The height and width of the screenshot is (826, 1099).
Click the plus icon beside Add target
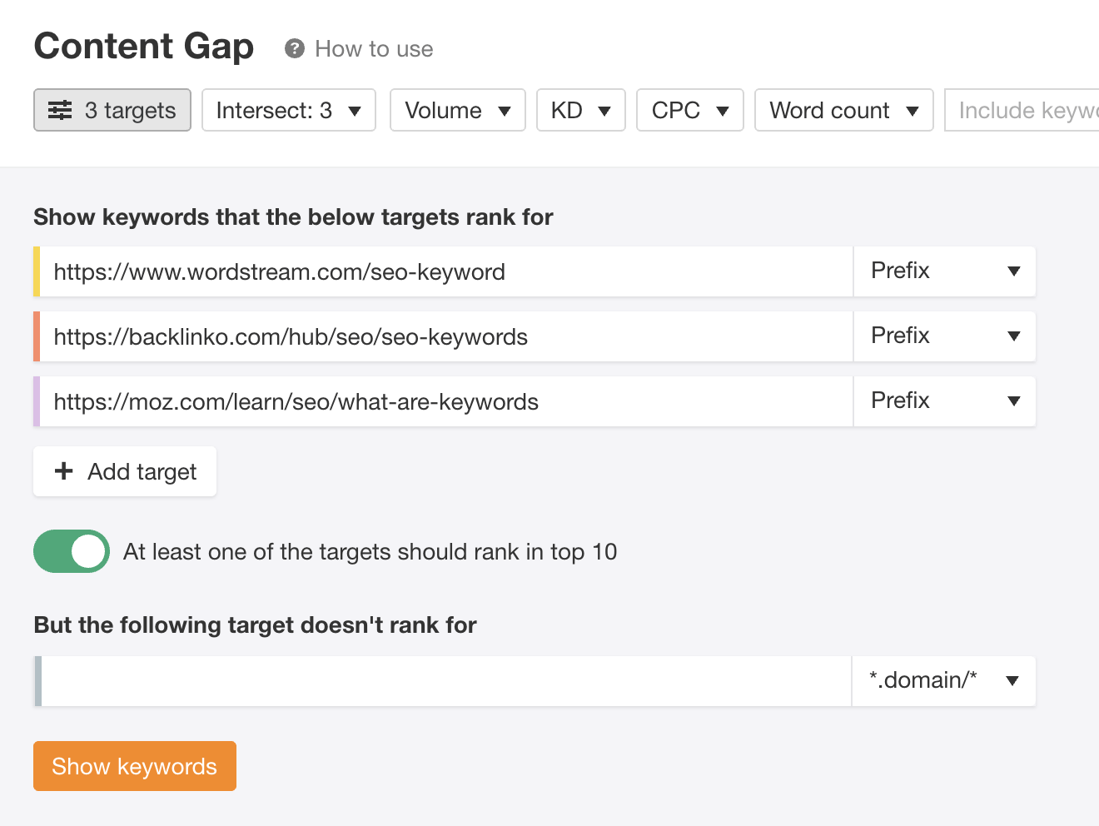pos(63,471)
